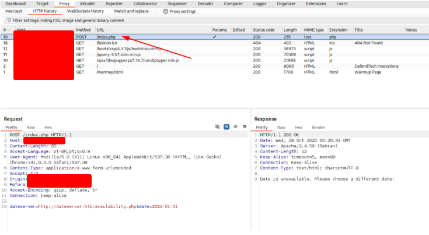Toggle hidden characters eye icon in Request
Screen dimensions: 429x235
coord(217,127)
